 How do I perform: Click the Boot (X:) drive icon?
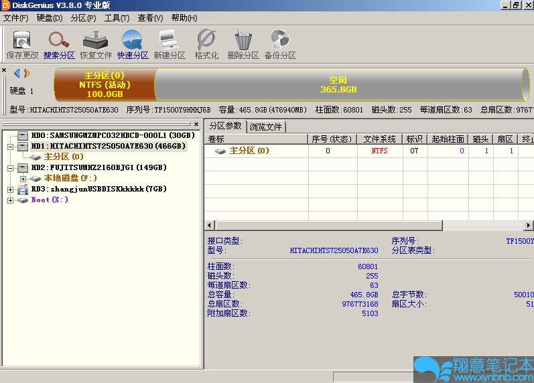pos(23,200)
